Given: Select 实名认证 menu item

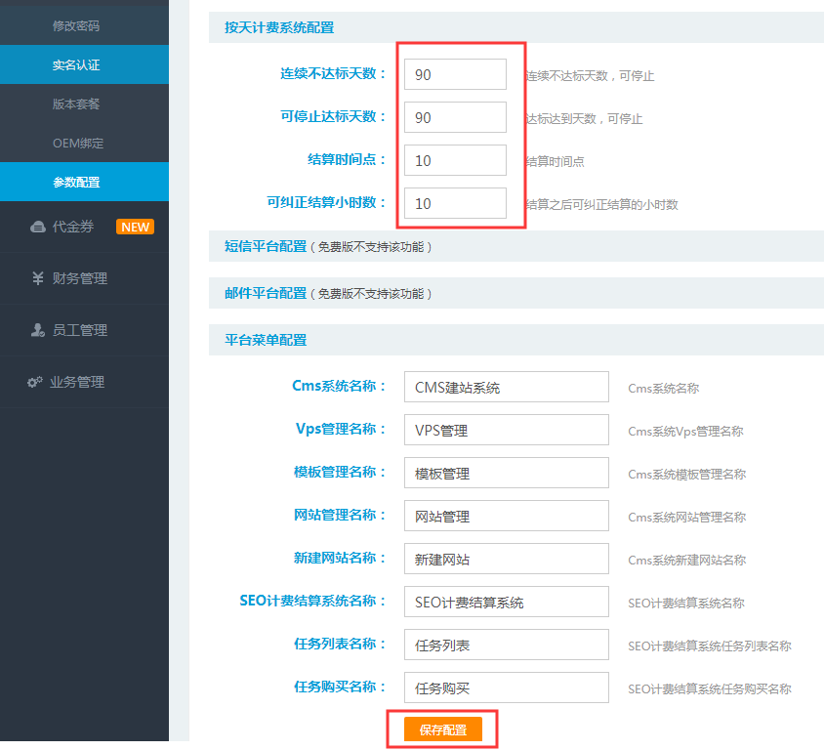Looking at the screenshot, I should pyautogui.click(x=76, y=65).
